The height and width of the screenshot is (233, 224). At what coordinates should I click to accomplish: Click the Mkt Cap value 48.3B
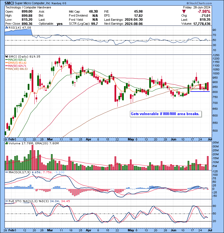(93, 12)
